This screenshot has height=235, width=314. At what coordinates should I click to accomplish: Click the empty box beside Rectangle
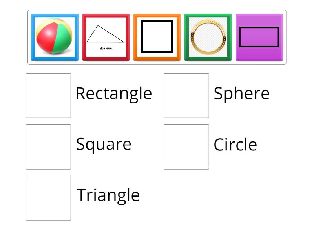pyautogui.click(x=48, y=94)
